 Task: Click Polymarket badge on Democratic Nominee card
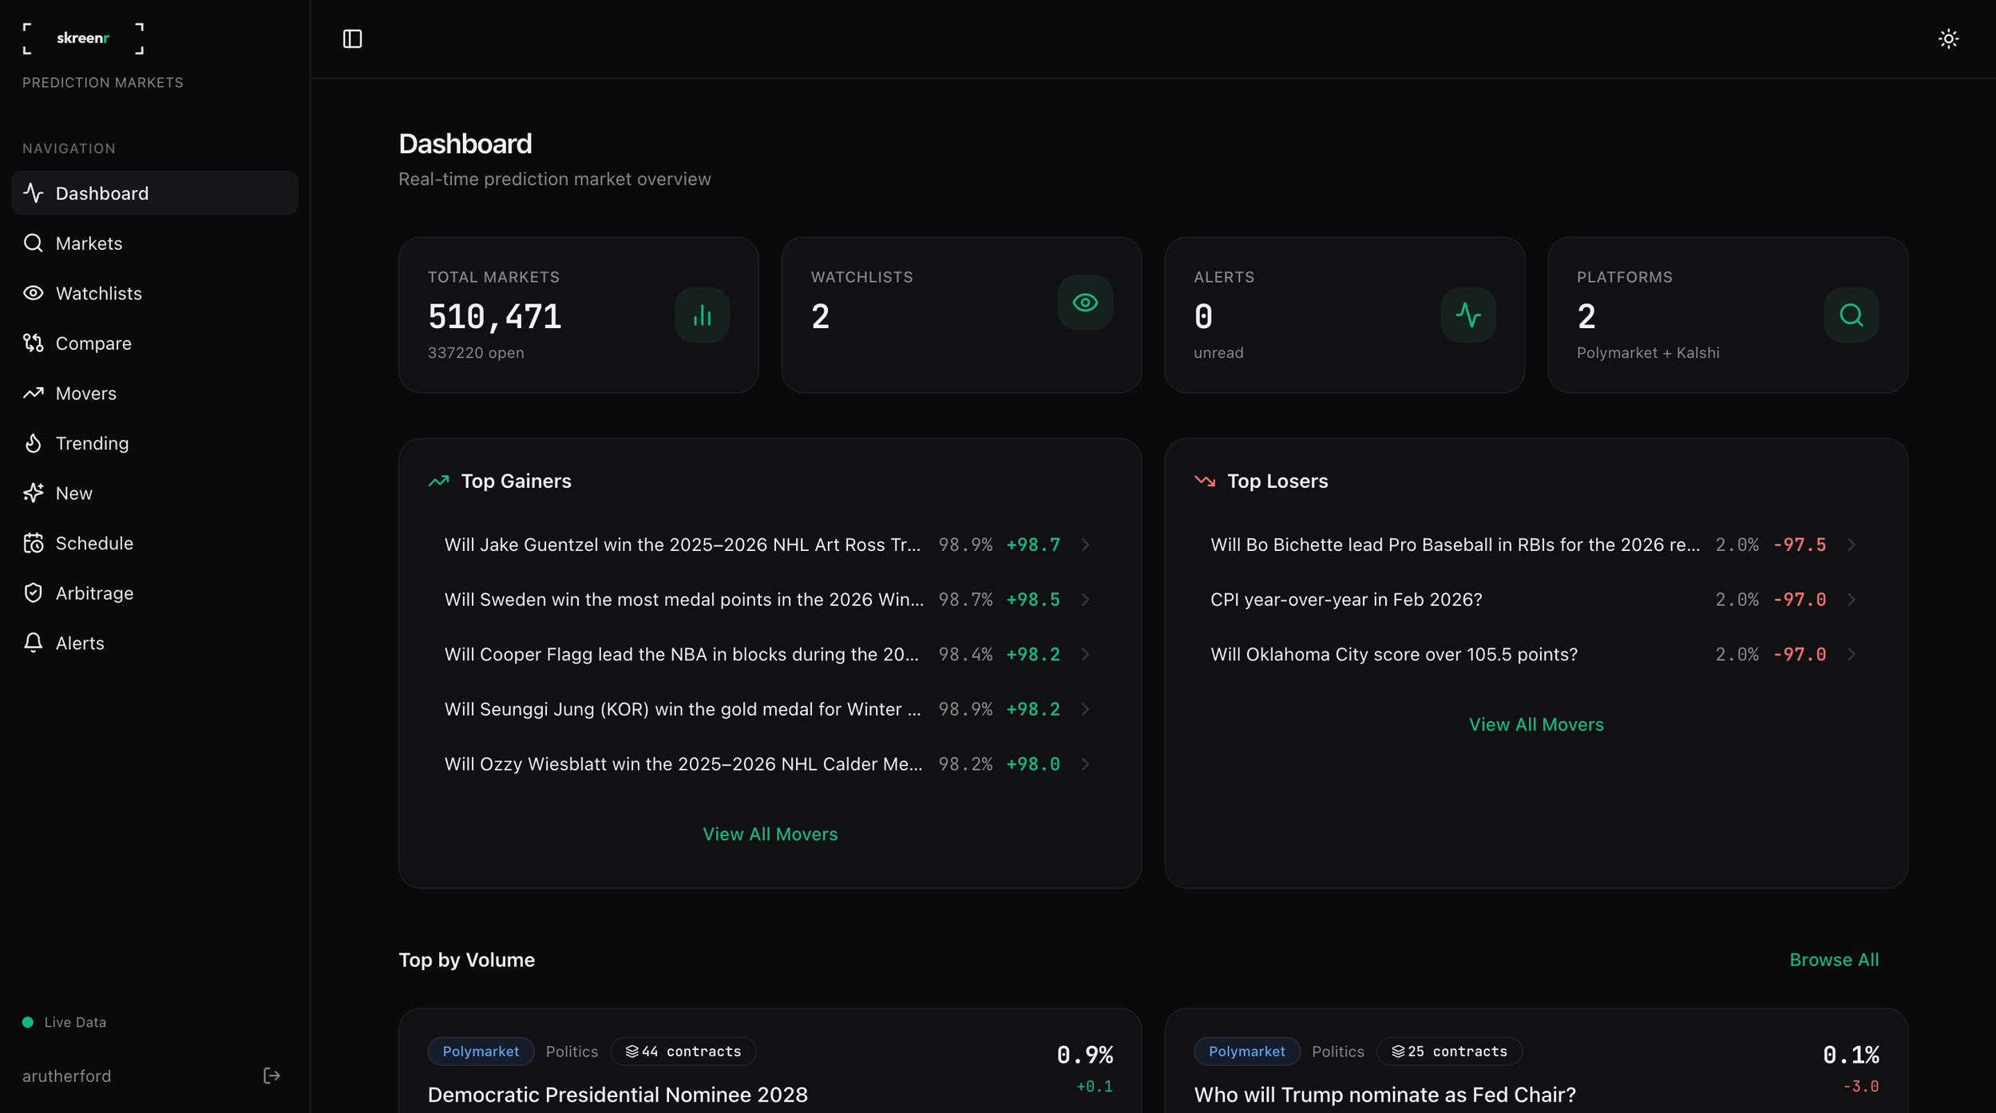click(x=481, y=1052)
